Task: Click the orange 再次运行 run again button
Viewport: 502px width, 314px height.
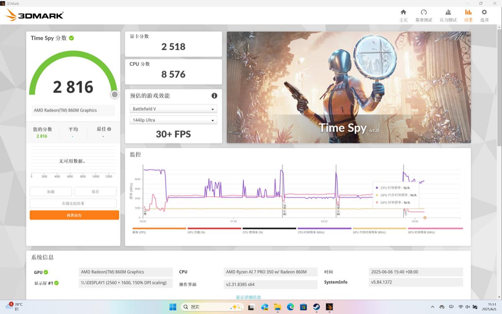Action: pyautogui.click(x=74, y=215)
